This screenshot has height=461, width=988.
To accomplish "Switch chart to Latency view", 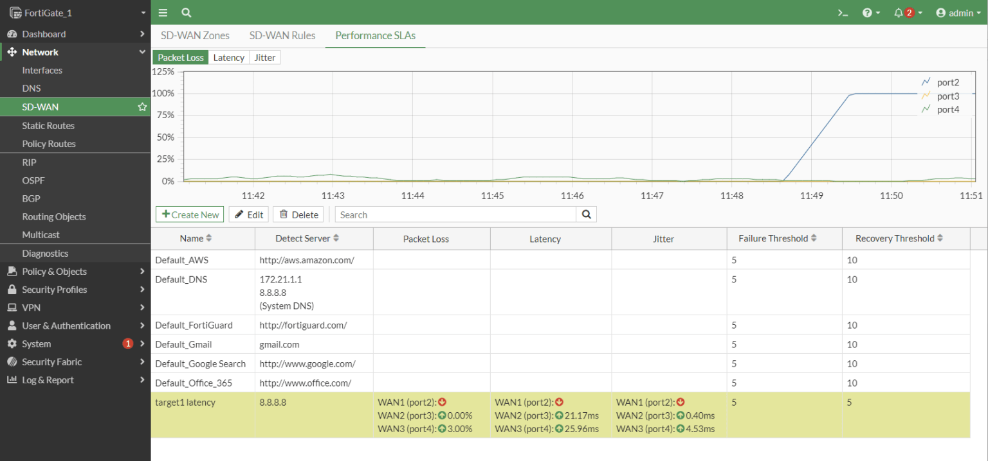I will 229,57.
